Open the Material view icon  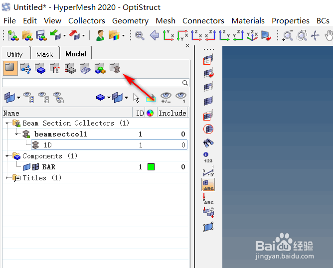tap(55, 68)
